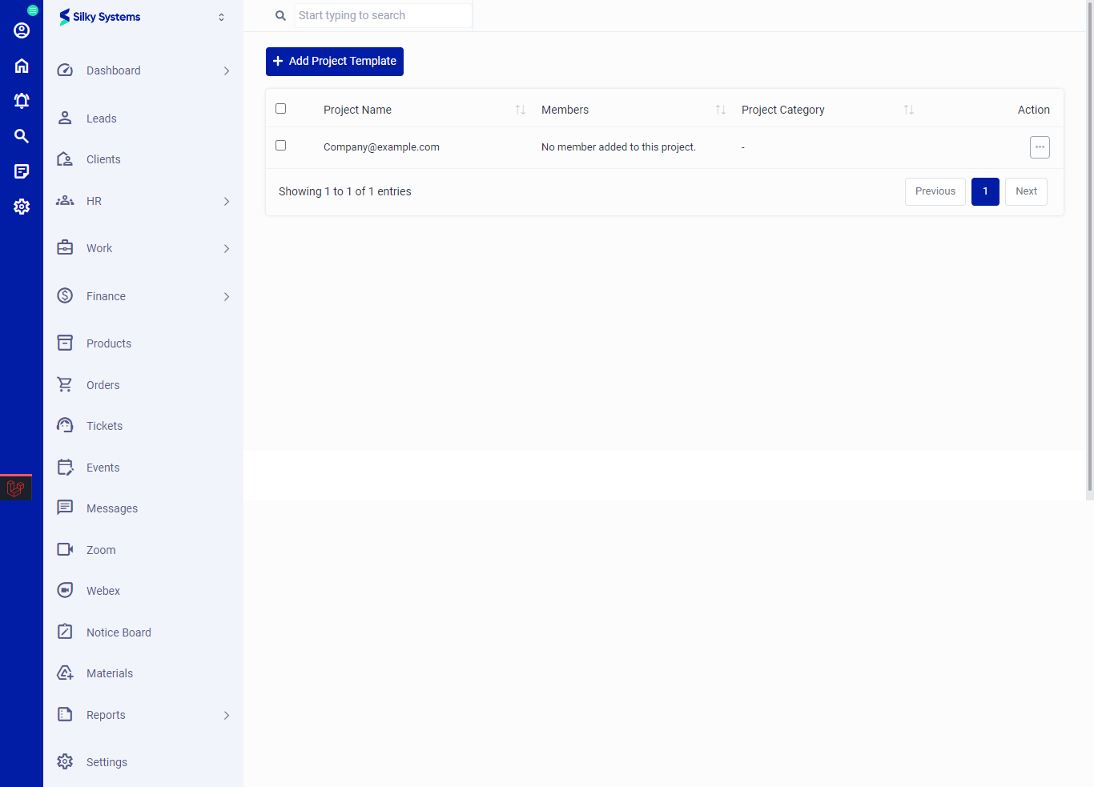The height and width of the screenshot is (787, 1094).
Task: Select the Tickets sidebar item
Action: click(x=104, y=425)
